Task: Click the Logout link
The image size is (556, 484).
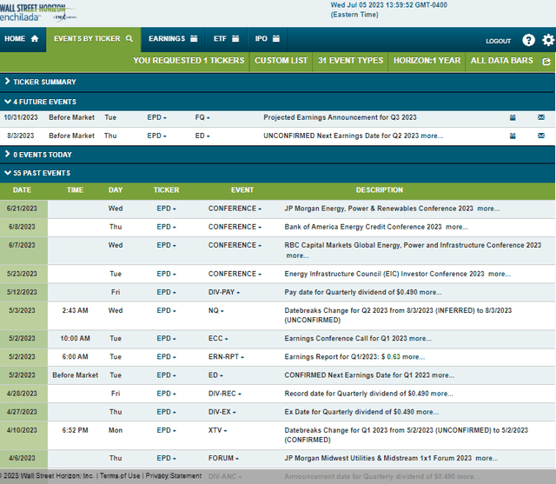Action: click(x=498, y=41)
